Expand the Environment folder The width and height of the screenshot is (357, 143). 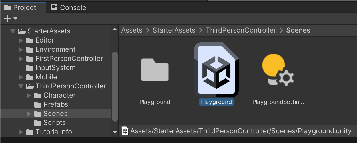pos(21,49)
